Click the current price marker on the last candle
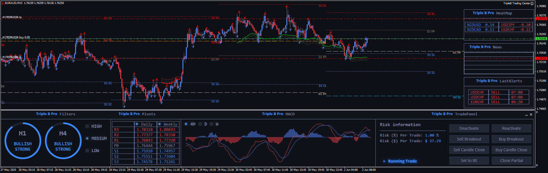548x173 pixels. pos(366,39)
